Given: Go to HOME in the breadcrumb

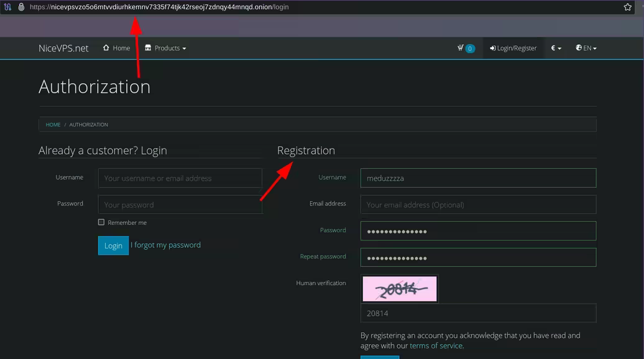Looking at the screenshot, I should [53, 125].
